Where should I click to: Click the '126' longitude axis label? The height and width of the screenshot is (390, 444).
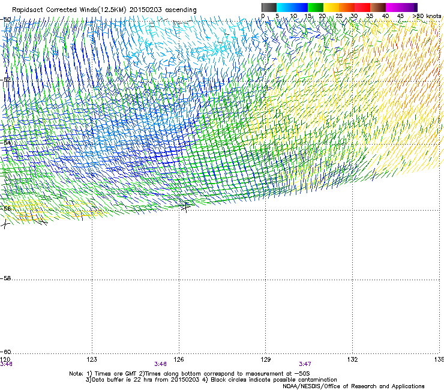(x=179, y=359)
